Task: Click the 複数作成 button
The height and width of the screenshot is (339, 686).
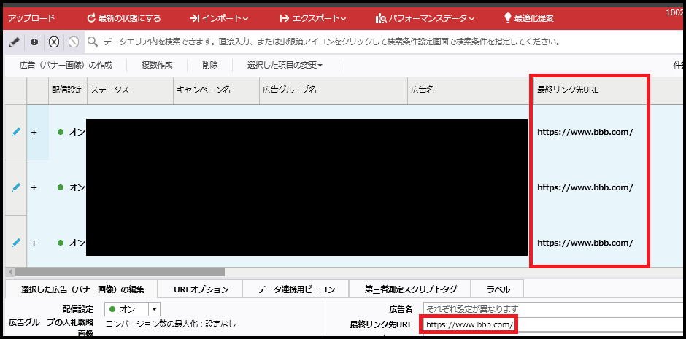Action: pyautogui.click(x=157, y=65)
